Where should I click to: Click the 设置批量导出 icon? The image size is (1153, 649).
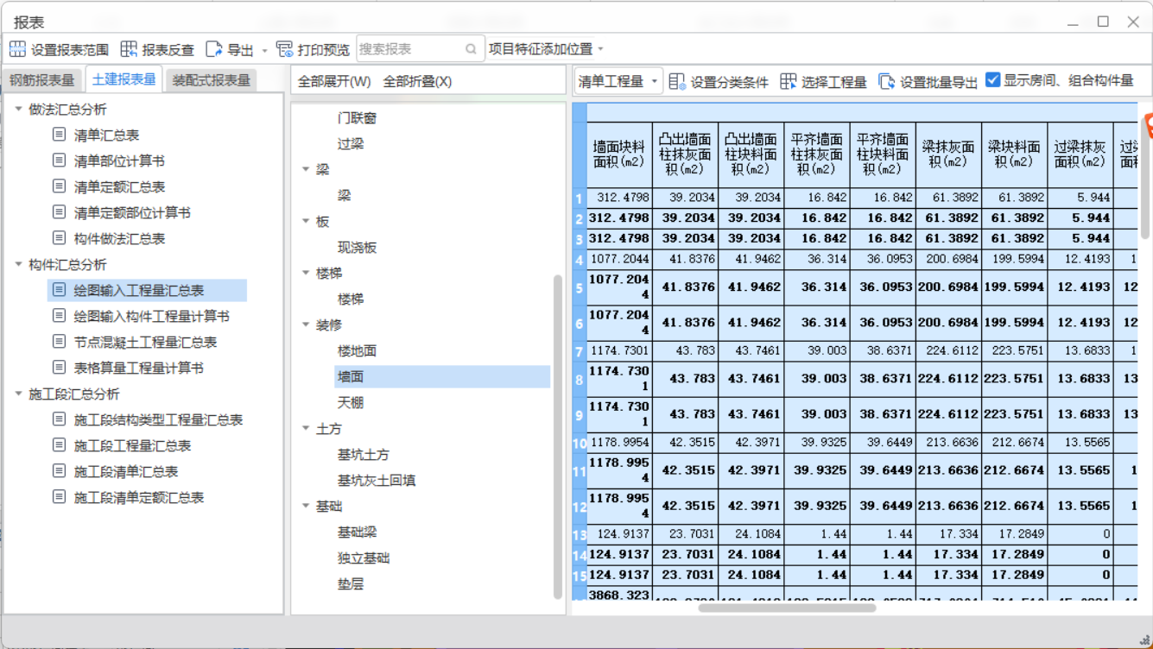pos(887,81)
